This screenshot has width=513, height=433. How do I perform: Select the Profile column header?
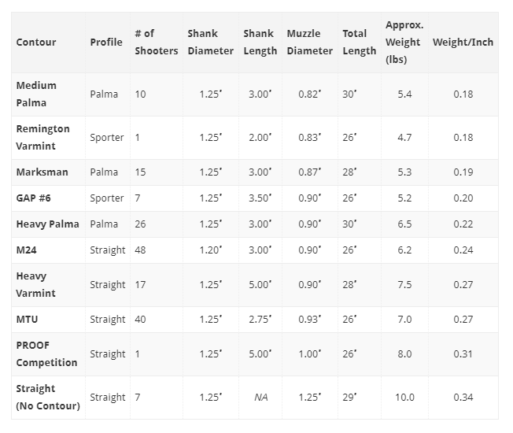106,43
